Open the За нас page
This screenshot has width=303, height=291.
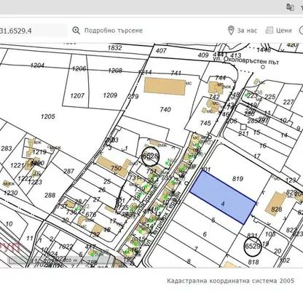(247, 31)
